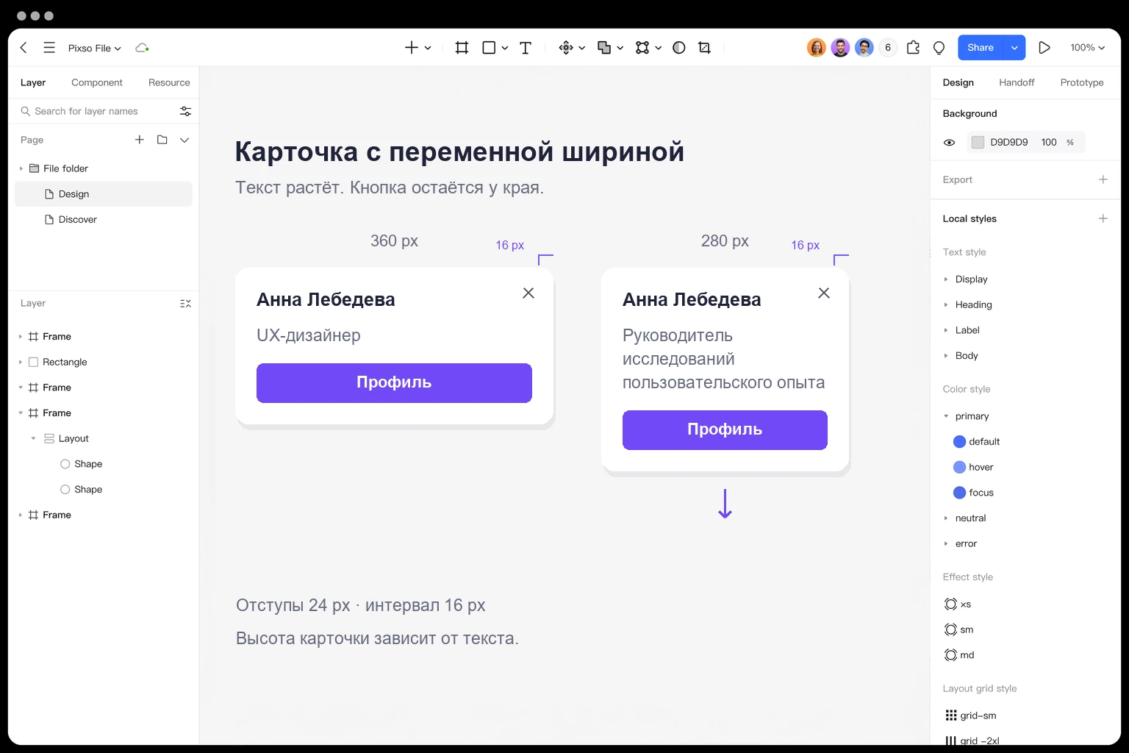Select the crop tool icon

[x=704, y=48]
